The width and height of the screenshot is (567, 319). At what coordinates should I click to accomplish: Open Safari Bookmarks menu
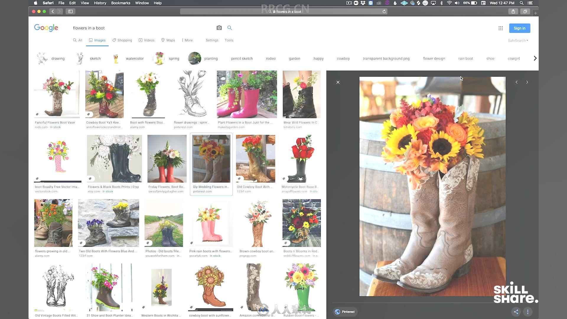[x=120, y=3]
